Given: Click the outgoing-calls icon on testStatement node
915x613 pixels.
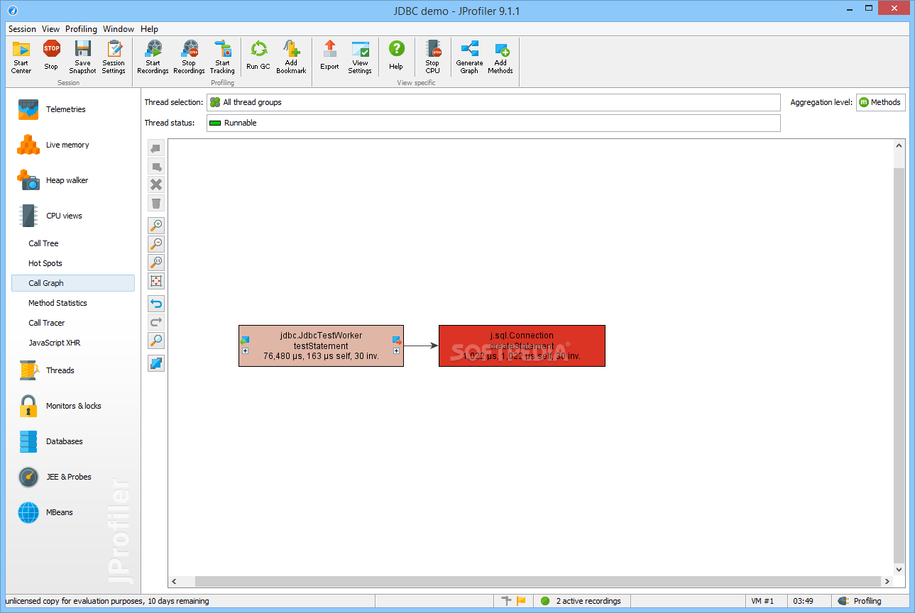Looking at the screenshot, I should coord(397,341).
